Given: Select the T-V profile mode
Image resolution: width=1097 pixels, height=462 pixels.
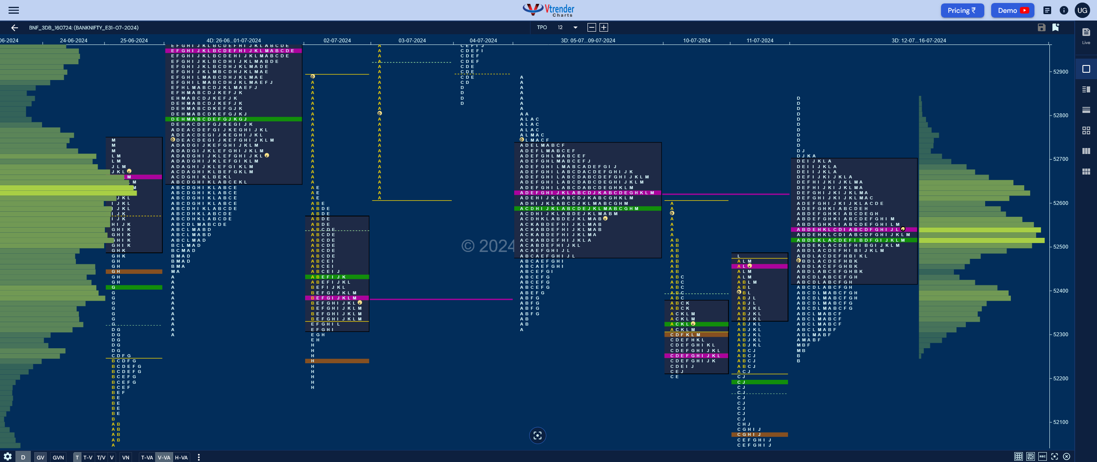Looking at the screenshot, I should (x=88, y=457).
